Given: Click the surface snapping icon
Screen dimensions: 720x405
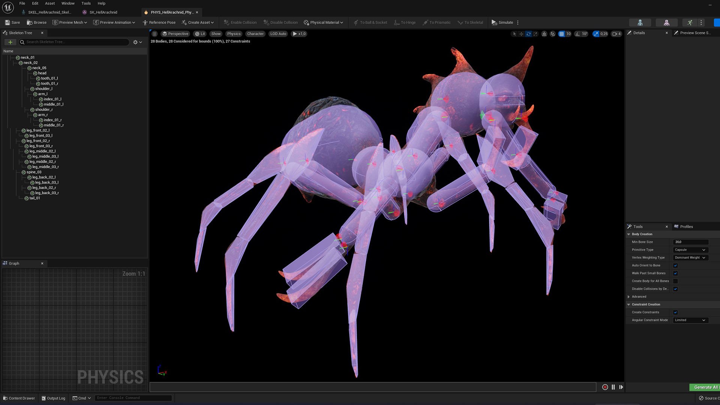Looking at the screenshot, I should coord(553,34).
